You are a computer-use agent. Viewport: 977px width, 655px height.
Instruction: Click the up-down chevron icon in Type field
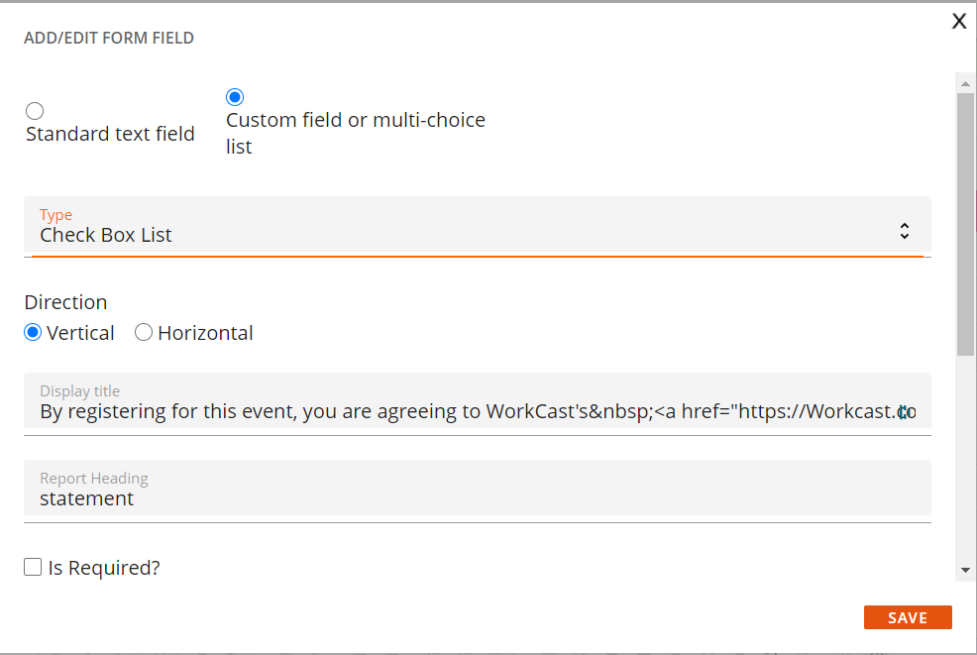(x=904, y=231)
